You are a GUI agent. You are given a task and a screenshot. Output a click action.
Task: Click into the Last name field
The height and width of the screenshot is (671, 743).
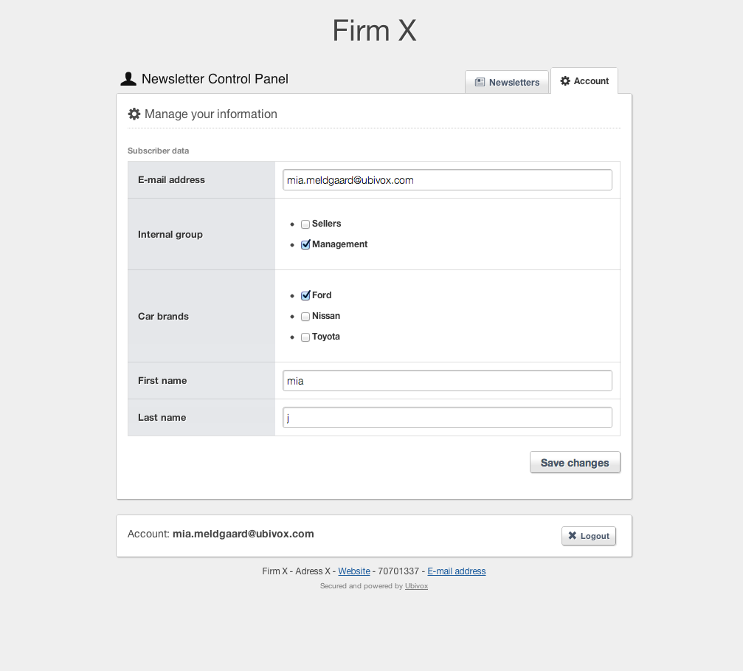[x=447, y=417]
